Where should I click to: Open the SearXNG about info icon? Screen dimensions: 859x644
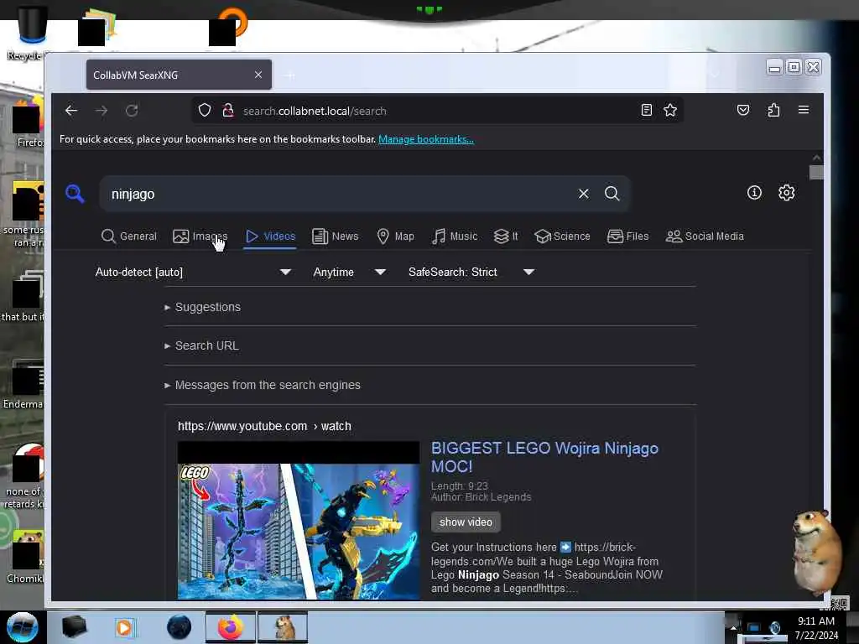pos(754,193)
